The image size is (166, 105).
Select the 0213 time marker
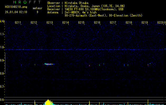pos(50,23)
